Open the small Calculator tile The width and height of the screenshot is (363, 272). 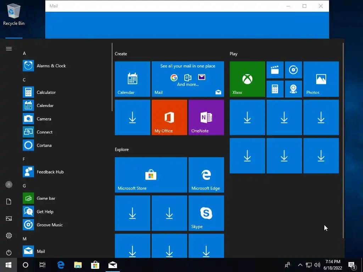coord(275,89)
